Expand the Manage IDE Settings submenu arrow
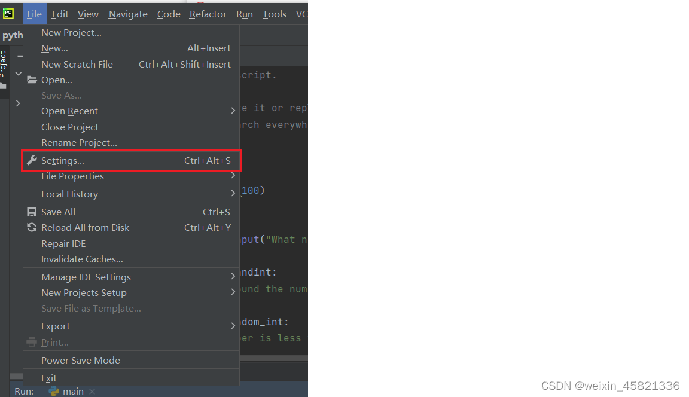 coord(233,277)
